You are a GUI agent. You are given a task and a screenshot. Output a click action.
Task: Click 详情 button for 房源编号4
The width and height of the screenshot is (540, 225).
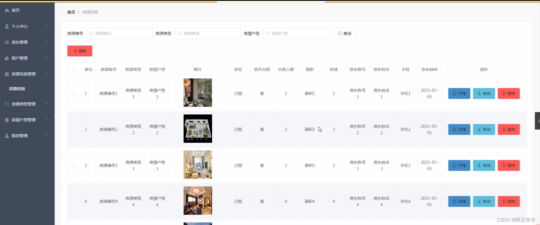pos(459,201)
